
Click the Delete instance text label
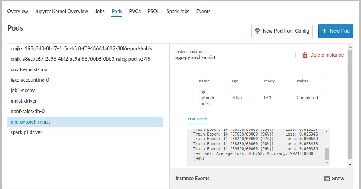[x=327, y=55]
